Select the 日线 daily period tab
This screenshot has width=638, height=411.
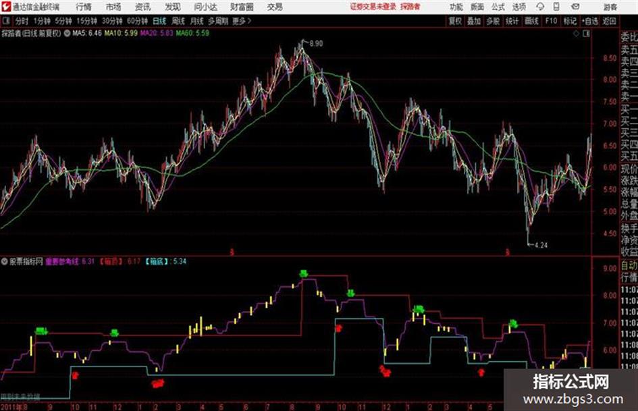point(159,21)
